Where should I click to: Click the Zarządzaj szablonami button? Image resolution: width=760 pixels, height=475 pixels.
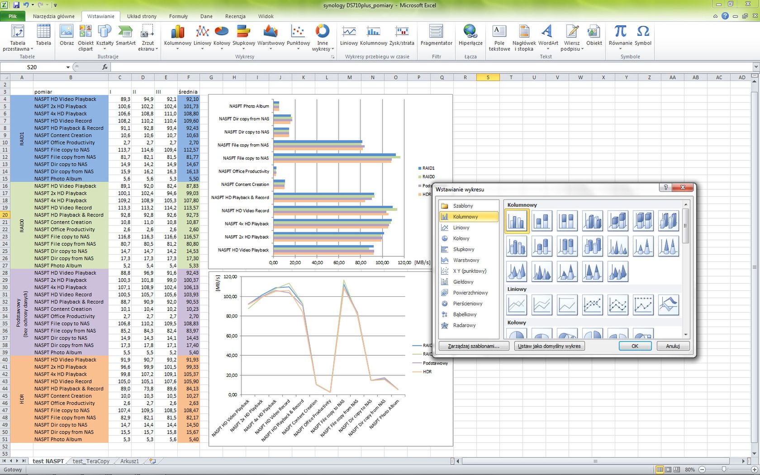474,346
